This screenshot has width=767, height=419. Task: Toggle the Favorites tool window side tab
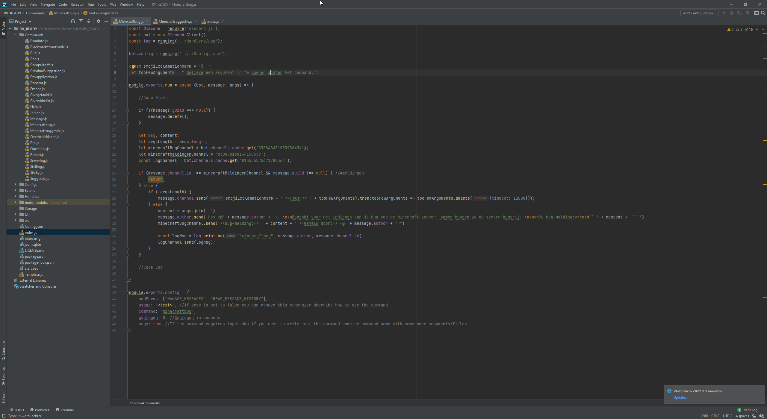point(3,376)
